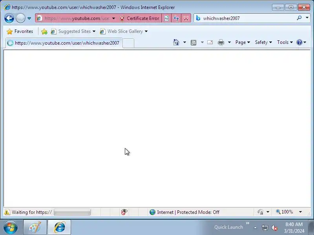Expand the Suggested Sites dropdown arrow
This screenshot has height=235, width=314.
click(x=94, y=31)
